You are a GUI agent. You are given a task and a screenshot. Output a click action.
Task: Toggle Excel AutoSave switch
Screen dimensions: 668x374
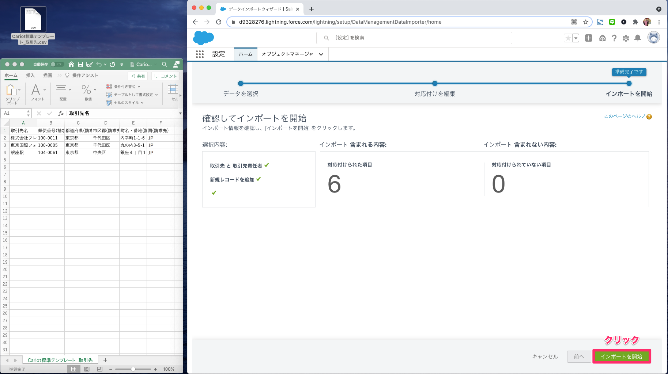(x=57, y=64)
